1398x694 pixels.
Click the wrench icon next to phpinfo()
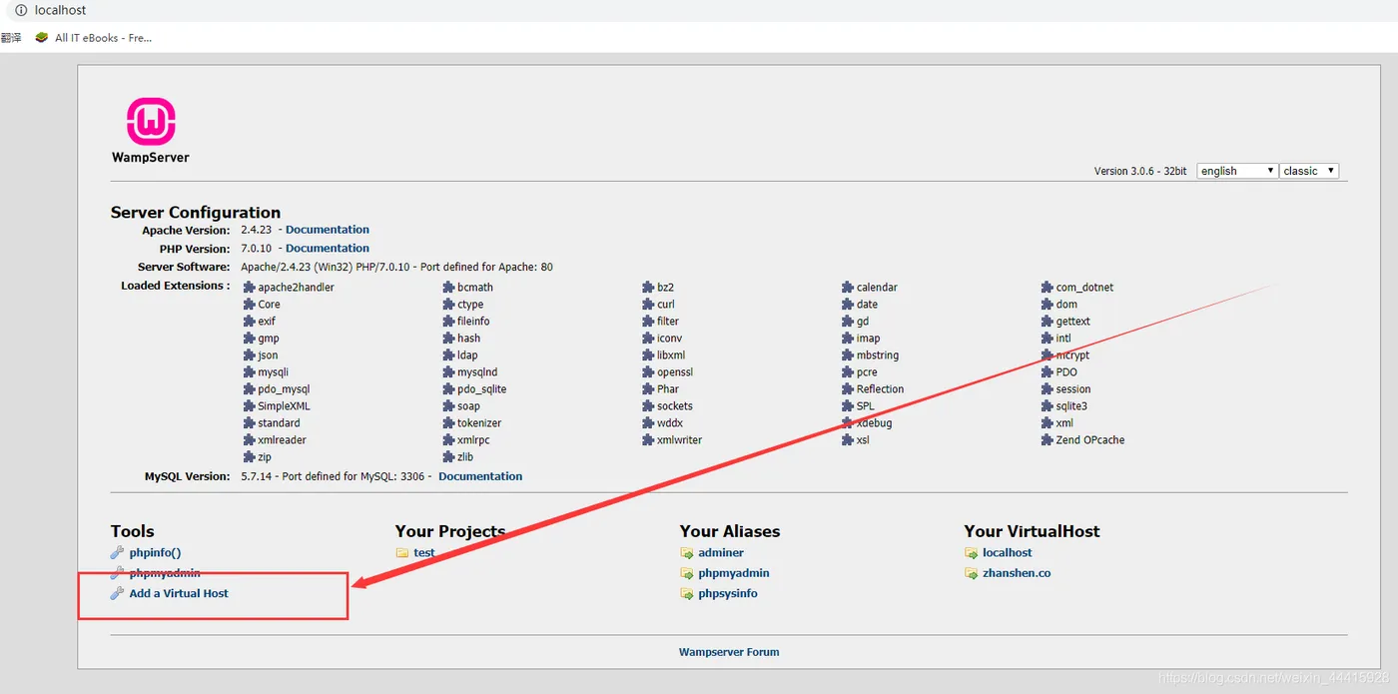click(x=118, y=553)
